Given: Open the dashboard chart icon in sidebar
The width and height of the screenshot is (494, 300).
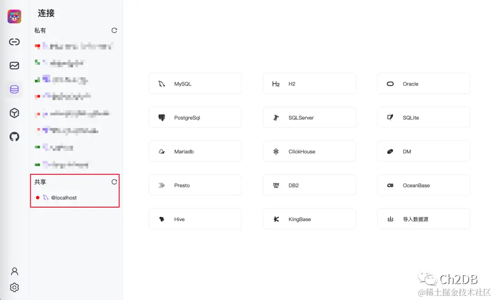Looking at the screenshot, I should (14, 65).
